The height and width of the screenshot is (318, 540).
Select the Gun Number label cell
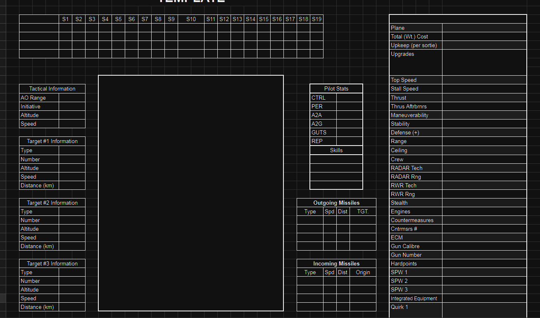click(x=416, y=255)
